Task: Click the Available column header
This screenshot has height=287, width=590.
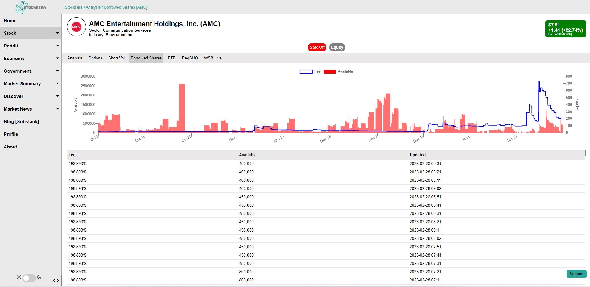Action: [248, 155]
